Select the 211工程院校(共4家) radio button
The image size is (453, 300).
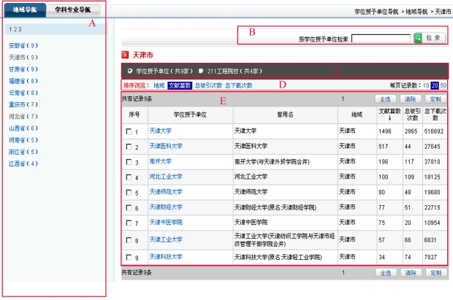click(200, 72)
